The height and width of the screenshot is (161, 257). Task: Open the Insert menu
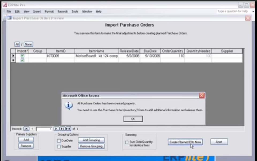tap(37, 12)
